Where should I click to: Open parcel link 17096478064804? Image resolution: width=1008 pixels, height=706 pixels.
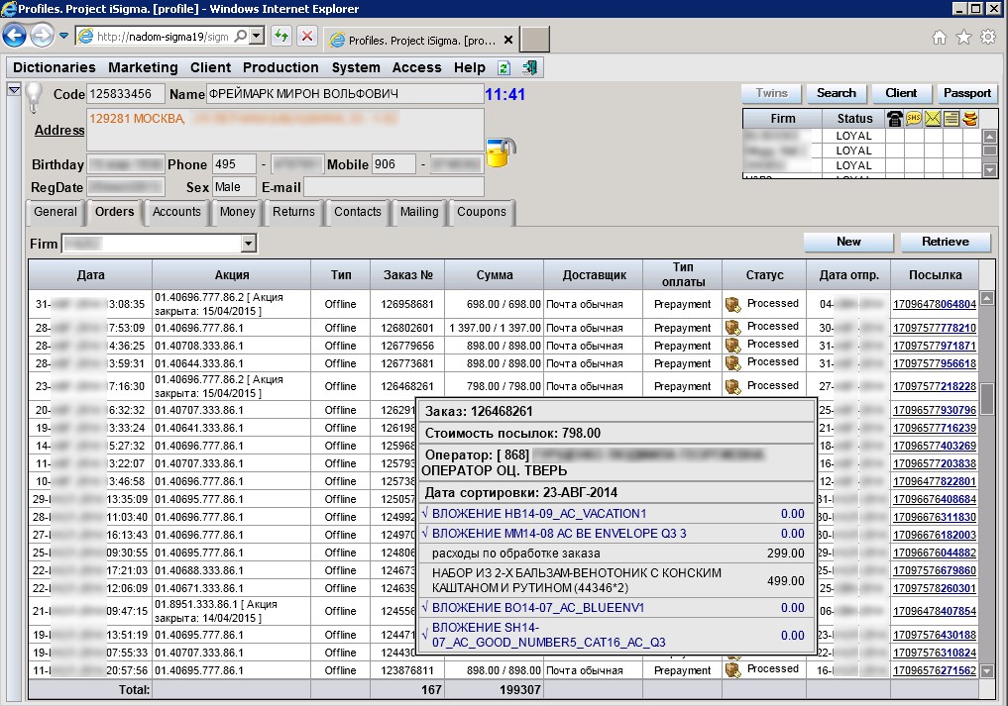point(934,304)
